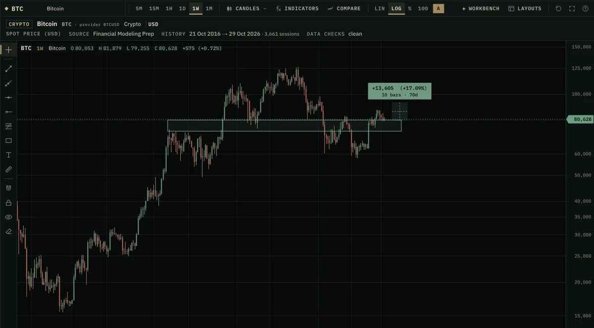Select the text annotation tool
This screenshot has height=328, width=594.
click(8, 155)
